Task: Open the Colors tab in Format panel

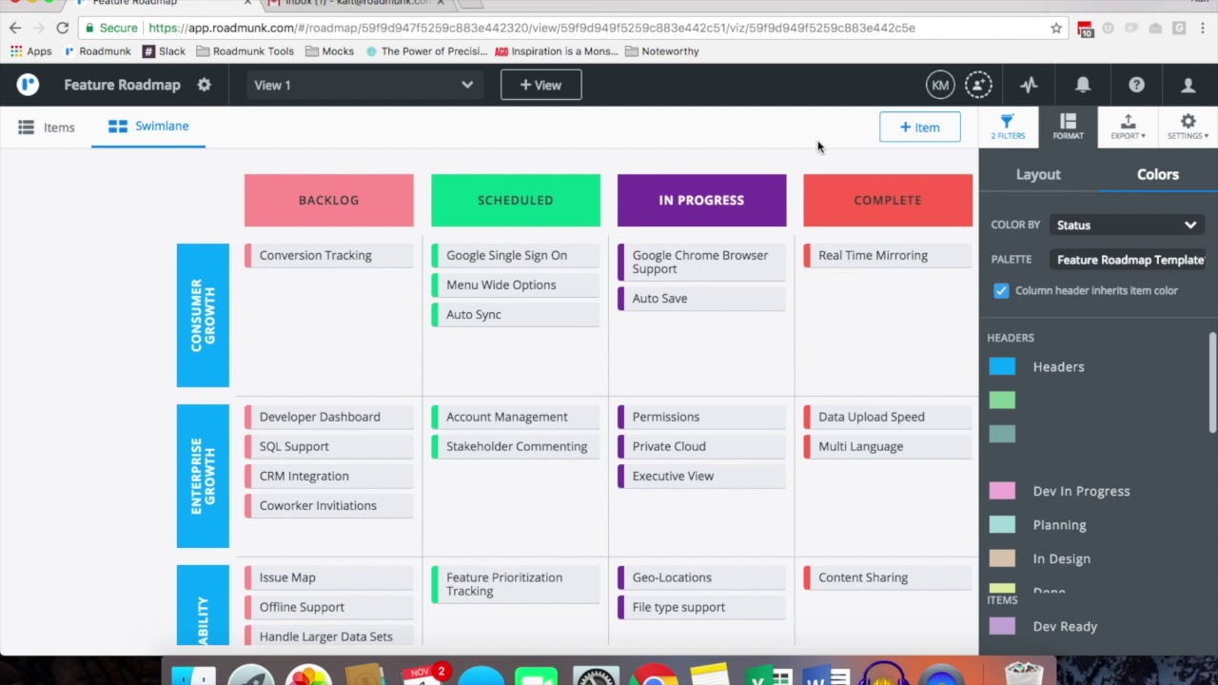Action: pyautogui.click(x=1157, y=174)
